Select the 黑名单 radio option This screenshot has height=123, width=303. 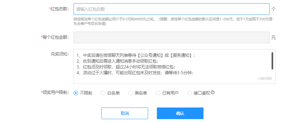[138, 93]
